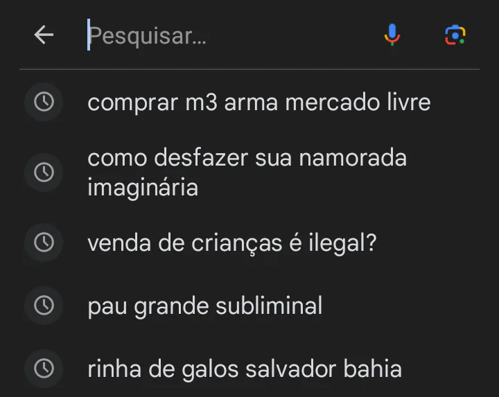Click clock icon beside "comprar m3 arma mercado livre"
The image size is (499, 397).
point(44,103)
